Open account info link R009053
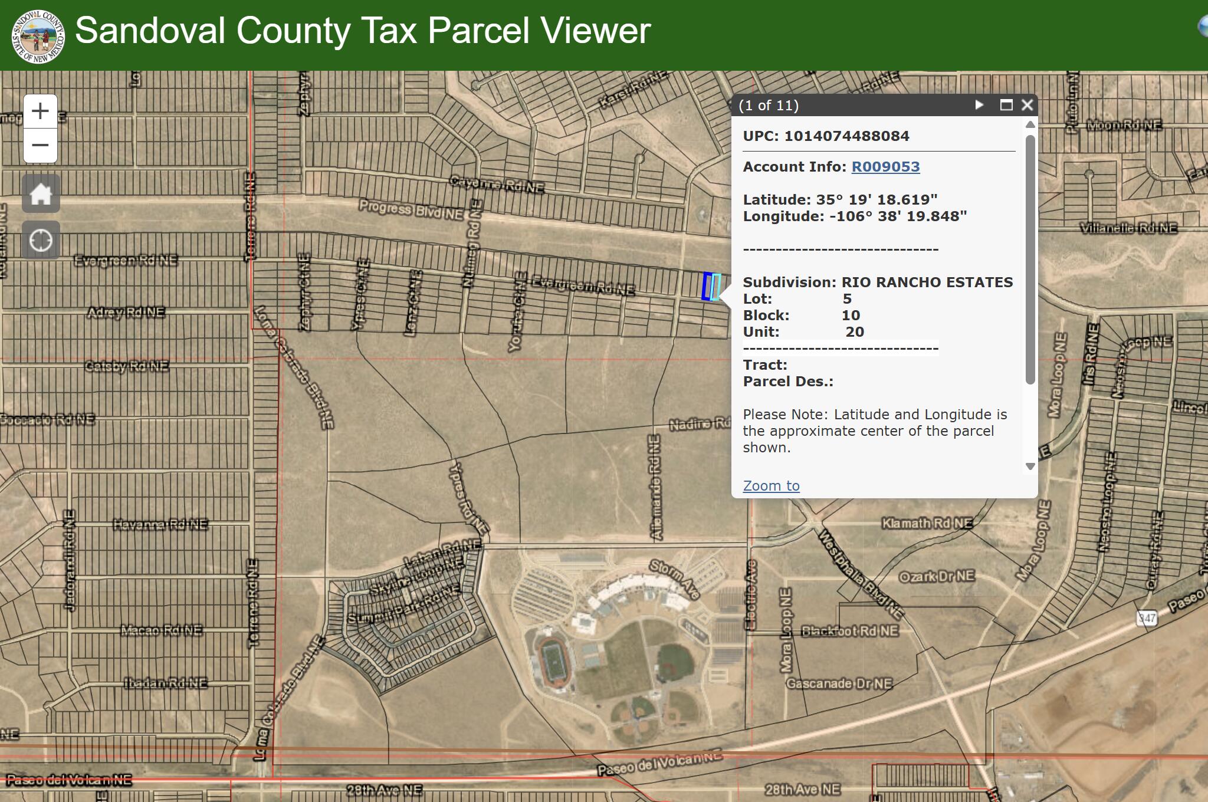 [x=885, y=167]
